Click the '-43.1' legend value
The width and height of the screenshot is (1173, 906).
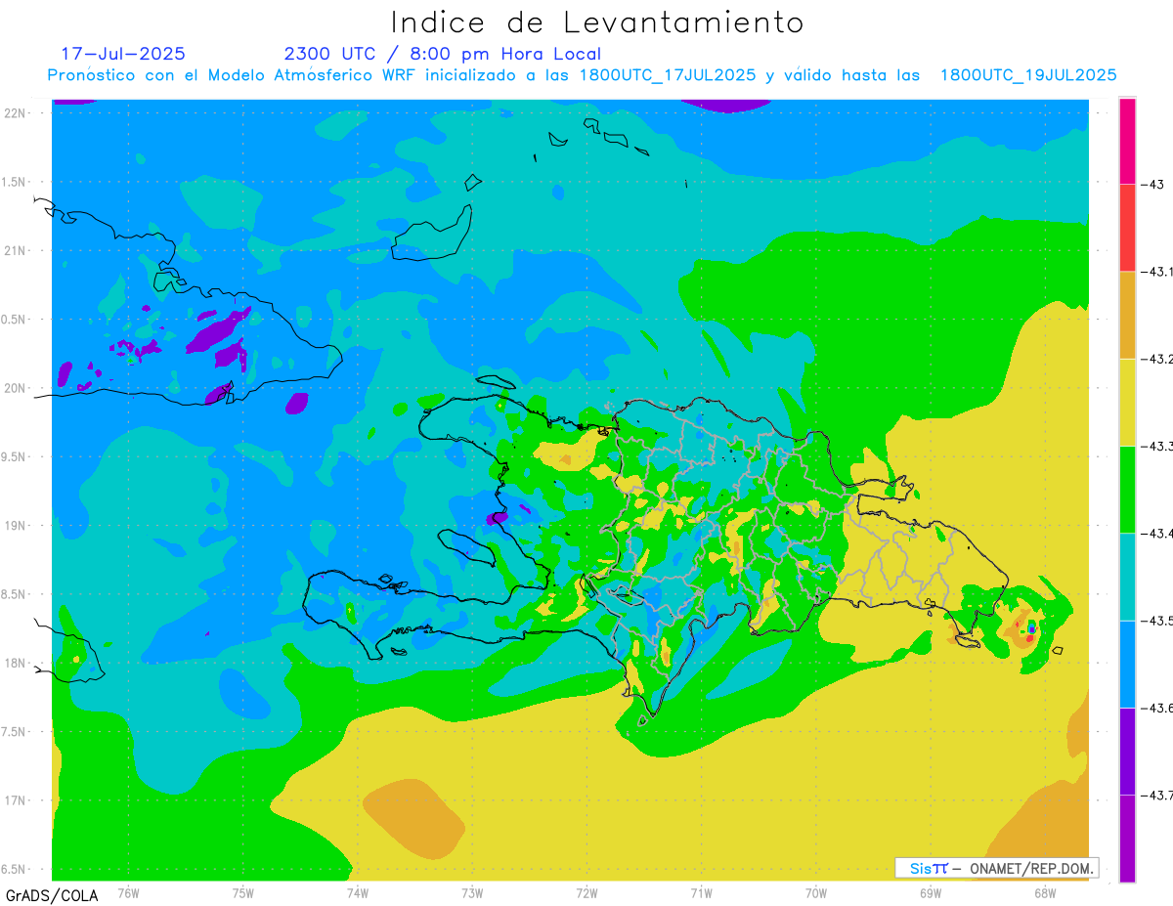1156,272
